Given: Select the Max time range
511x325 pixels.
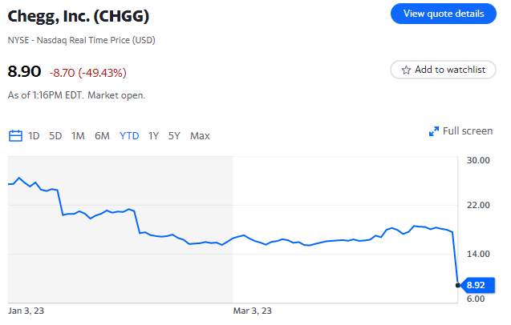Looking at the screenshot, I should 200,135.
